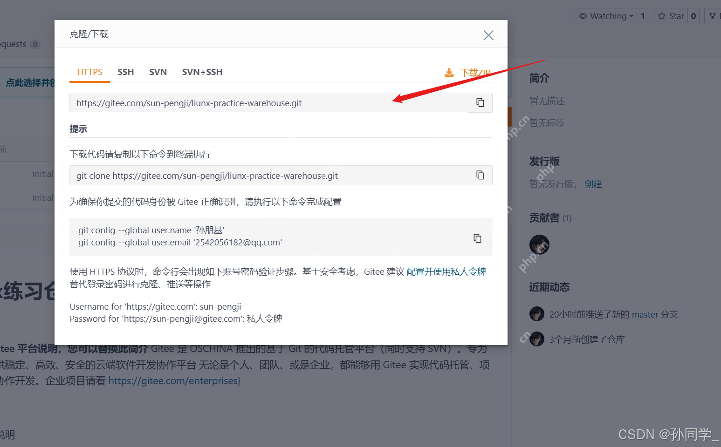Click 暂无描述 text
The height and width of the screenshot is (447, 721).
pos(547,101)
